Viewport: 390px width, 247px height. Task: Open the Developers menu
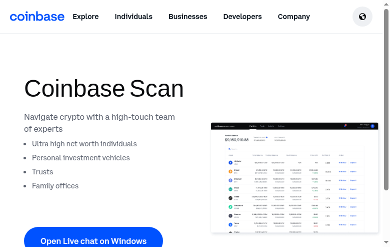242,17
